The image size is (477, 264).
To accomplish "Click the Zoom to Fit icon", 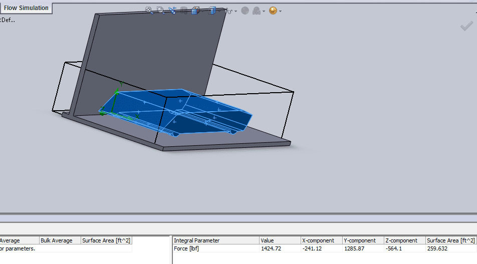I will click(x=148, y=11).
